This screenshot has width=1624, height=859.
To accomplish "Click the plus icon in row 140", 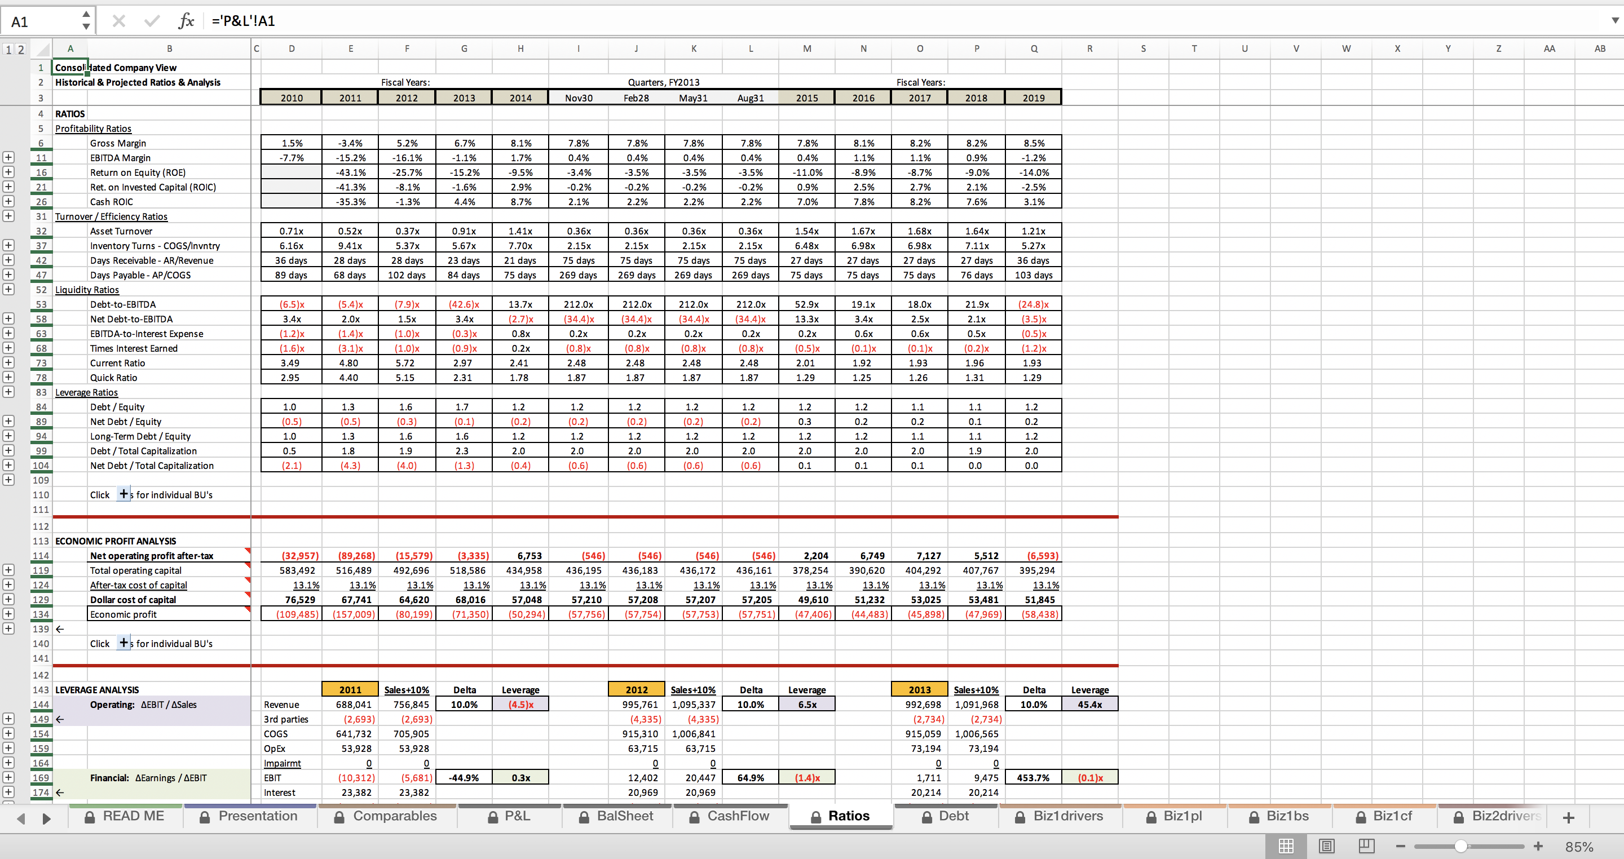I will 124,642.
